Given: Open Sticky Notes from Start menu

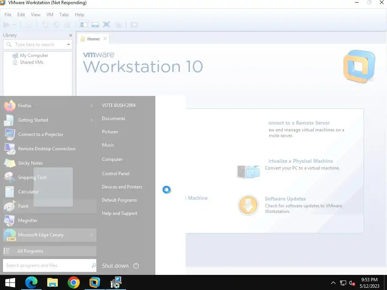Looking at the screenshot, I should point(50,163).
